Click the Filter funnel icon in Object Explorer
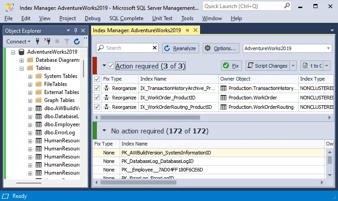 (67, 41)
